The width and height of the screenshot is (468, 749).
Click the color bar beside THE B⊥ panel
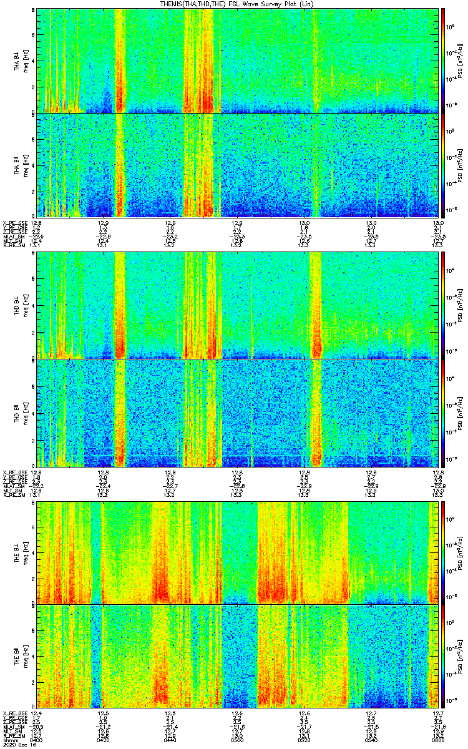[444, 552]
